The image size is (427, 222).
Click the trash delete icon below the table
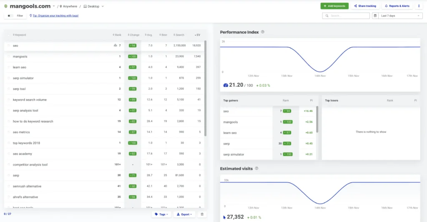click(202, 214)
